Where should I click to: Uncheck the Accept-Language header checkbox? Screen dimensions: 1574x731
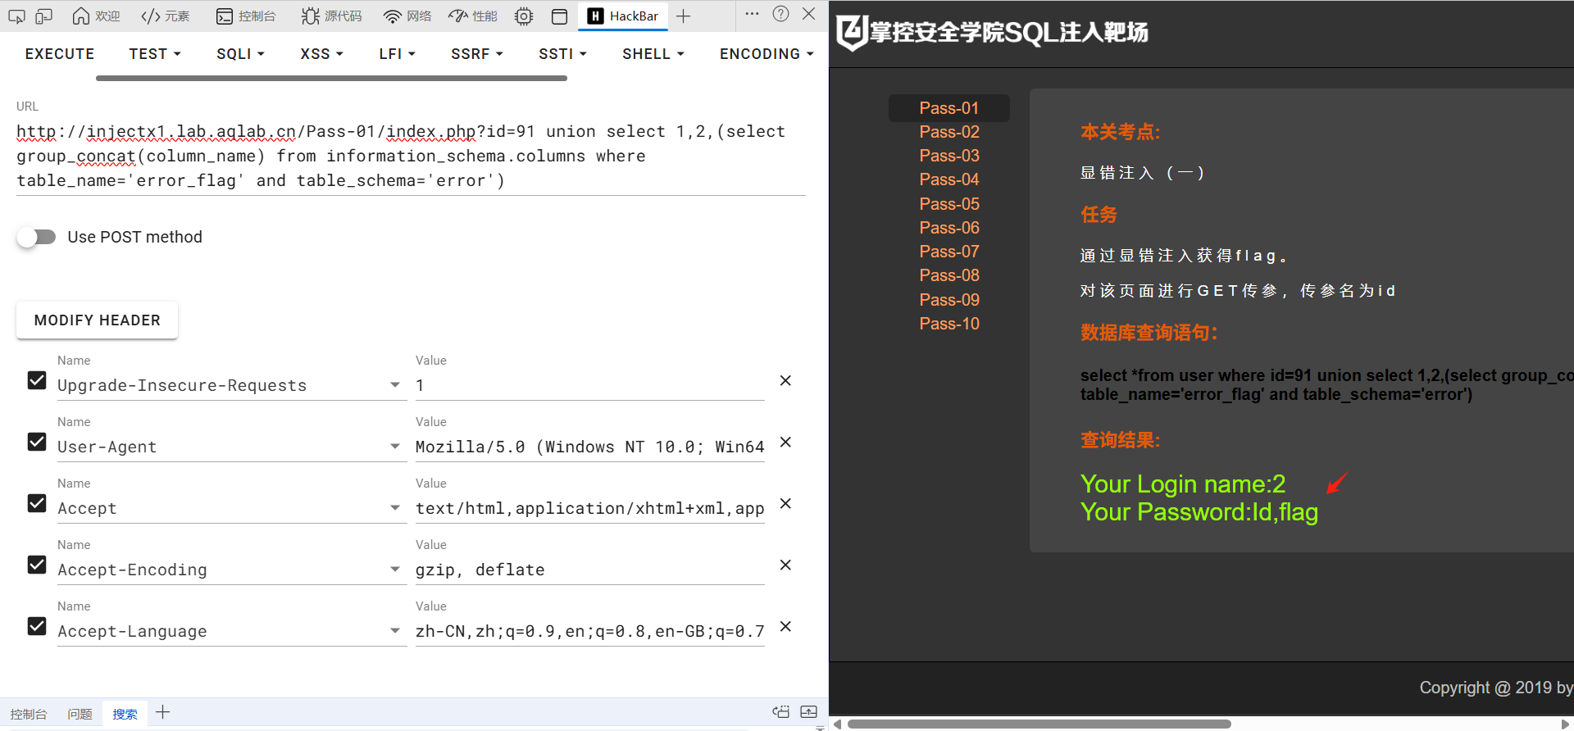(x=37, y=626)
